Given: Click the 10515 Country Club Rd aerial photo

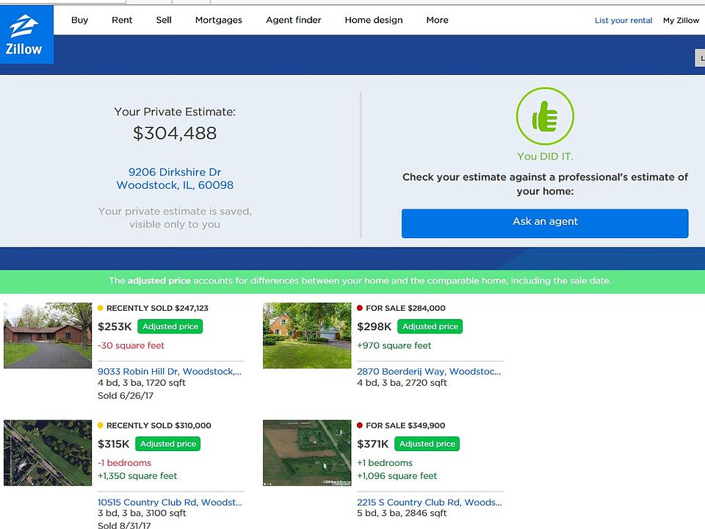Looking at the screenshot, I should click(x=48, y=453).
